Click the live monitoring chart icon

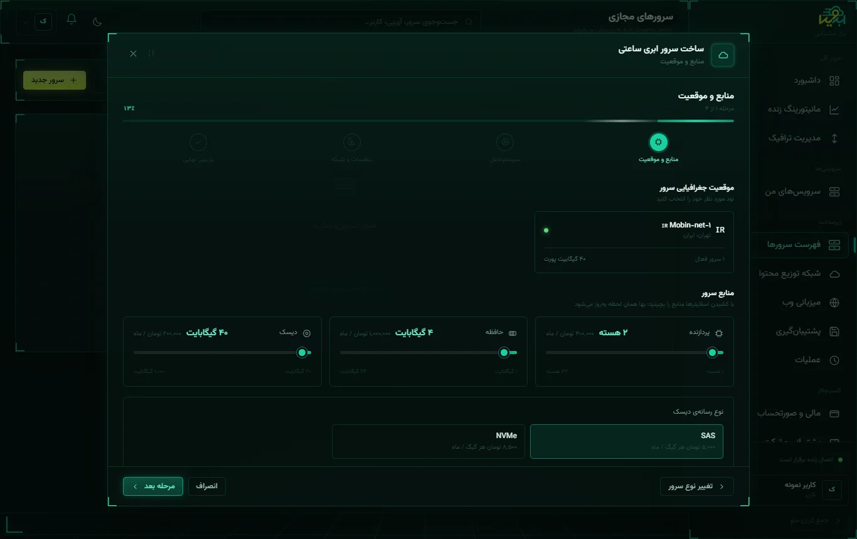pos(834,109)
